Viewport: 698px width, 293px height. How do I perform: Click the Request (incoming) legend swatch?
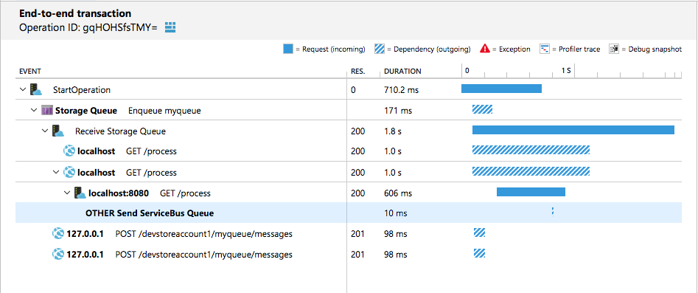pos(288,49)
